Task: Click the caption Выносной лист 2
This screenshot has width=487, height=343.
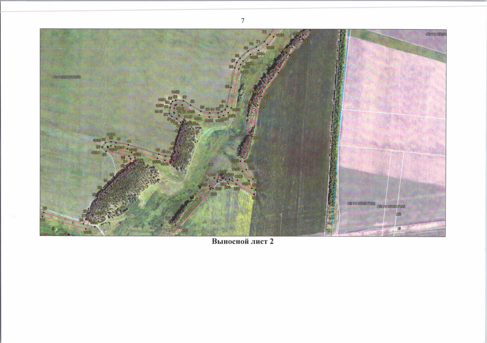Action: pyautogui.click(x=243, y=242)
